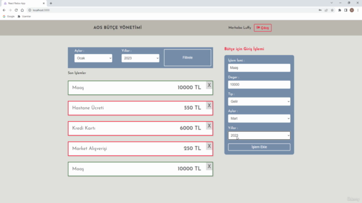This screenshot has height=203, width=362.
Task: Open form Yıllar dropdown in entry panel
Action: click(259, 135)
